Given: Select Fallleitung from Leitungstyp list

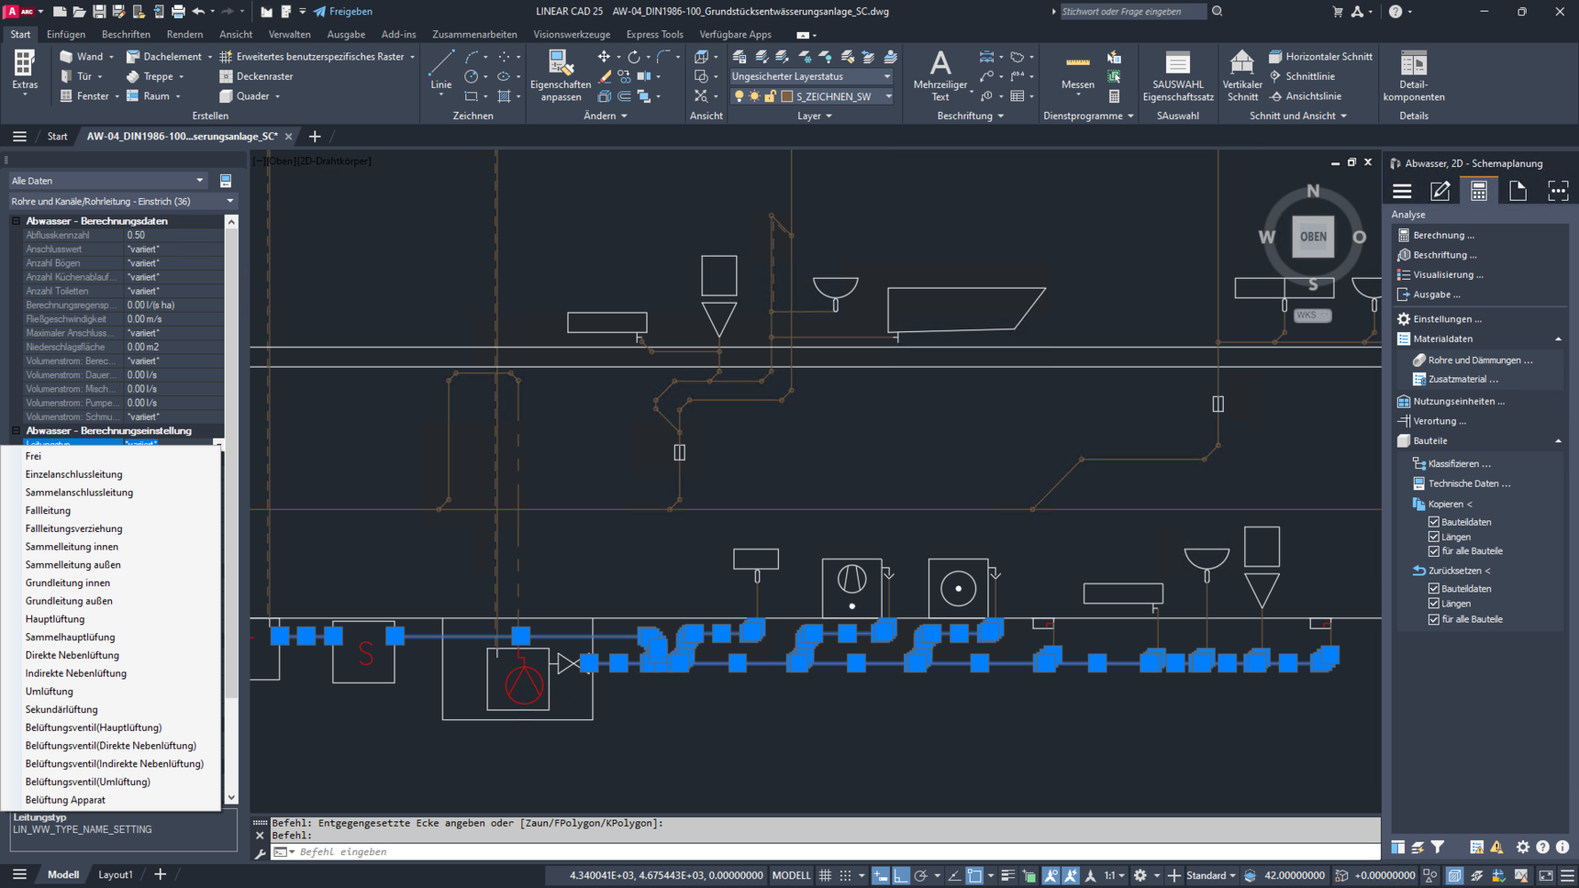Looking at the screenshot, I should tap(48, 511).
